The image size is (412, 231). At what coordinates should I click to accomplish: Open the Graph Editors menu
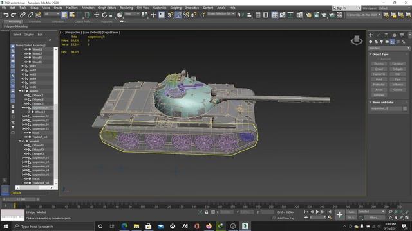pyautogui.click(x=108, y=8)
